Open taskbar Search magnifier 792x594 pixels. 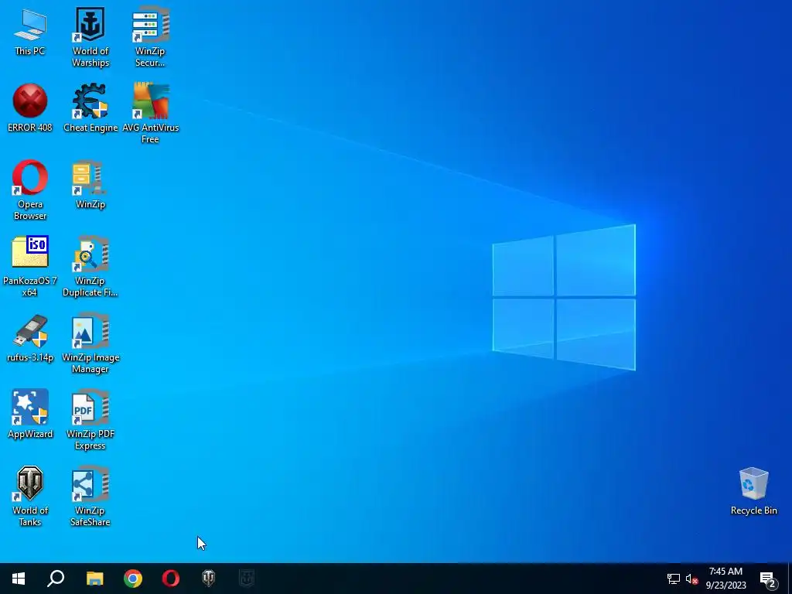point(56,579)
